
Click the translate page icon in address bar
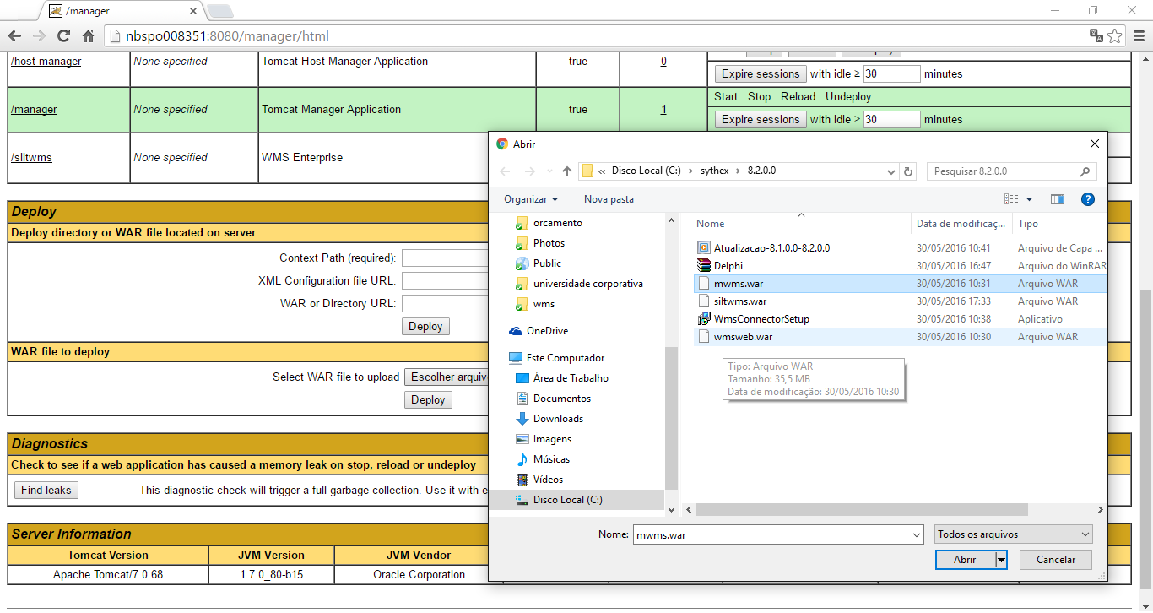(1096, 35)
